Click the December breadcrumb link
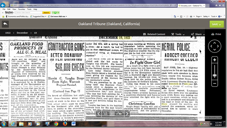The height and width of the screenshot is (128, 227). pos(22,33)
